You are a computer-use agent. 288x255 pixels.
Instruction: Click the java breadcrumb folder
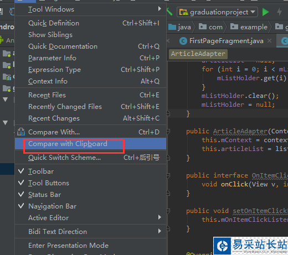(180, 27)
